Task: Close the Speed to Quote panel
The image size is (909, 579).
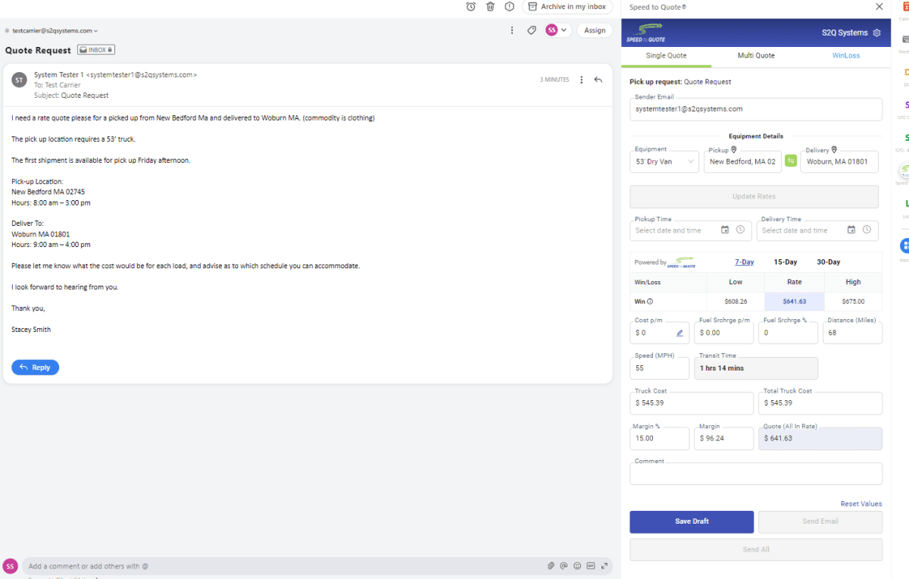Action: 879,6
